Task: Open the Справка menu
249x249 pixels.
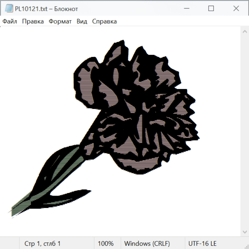Action: click(104, 22)
